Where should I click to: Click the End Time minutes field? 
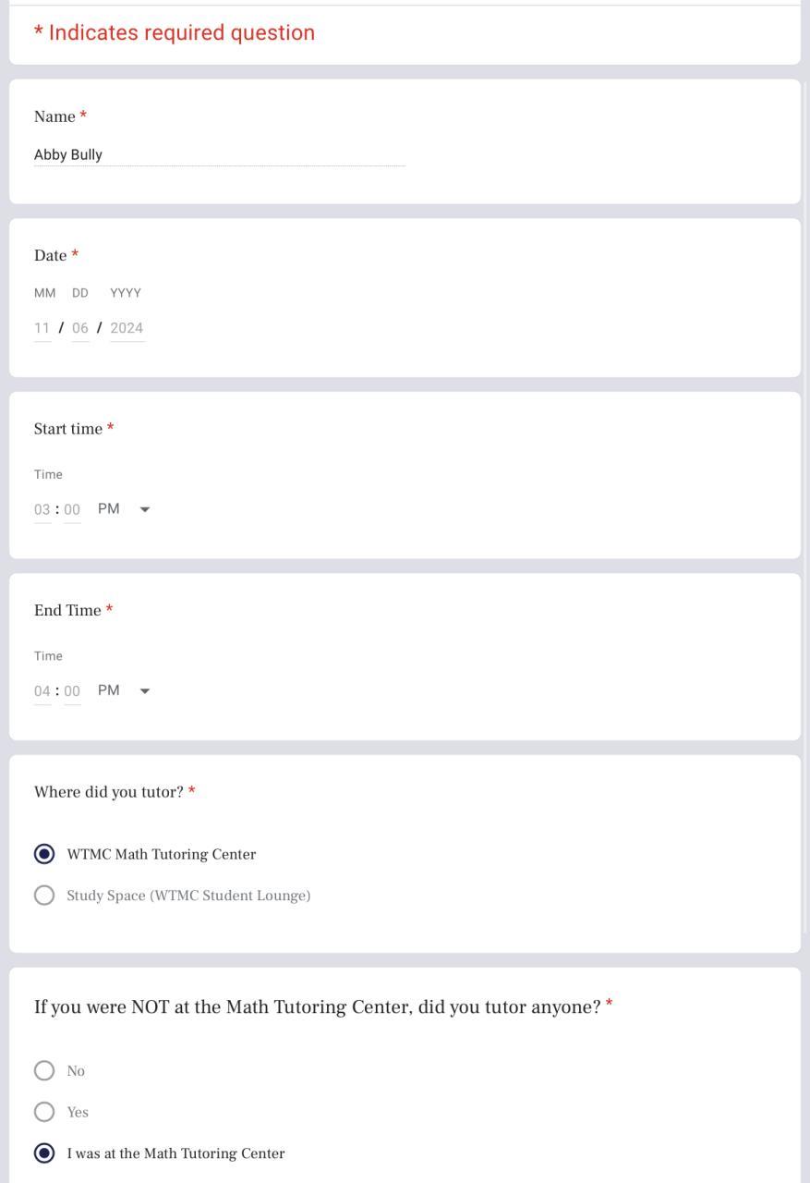(72, 691)
